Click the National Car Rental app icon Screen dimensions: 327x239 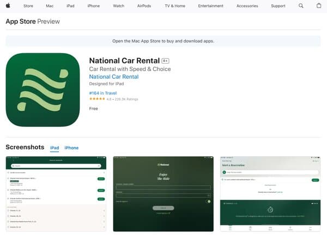point(43,90)
